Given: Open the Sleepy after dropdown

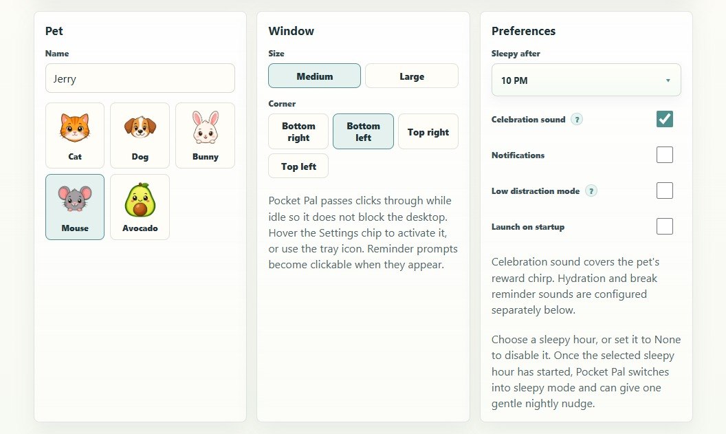Looking at the screenshot, I should coord(586,80).
